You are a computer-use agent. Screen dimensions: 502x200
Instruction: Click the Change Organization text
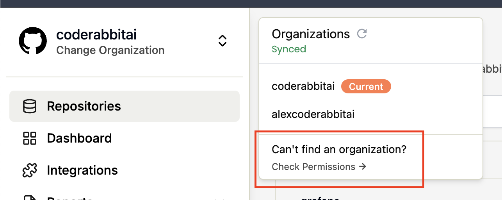pos(110,50)
